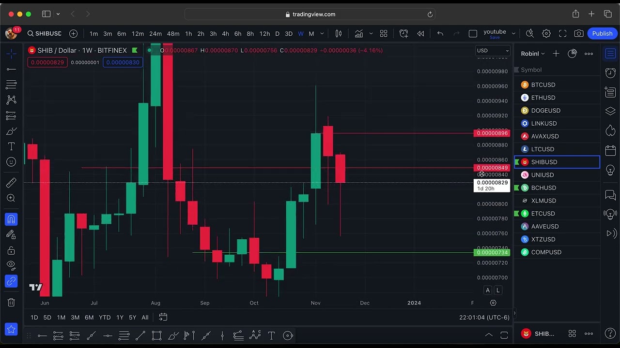This screenshot has height=348, width=620.
Task: Toggle auto scale A button
Action: [x=488, y=290]
